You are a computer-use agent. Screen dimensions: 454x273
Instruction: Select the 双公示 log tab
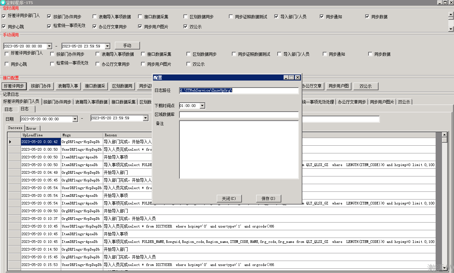coord(404,102)
